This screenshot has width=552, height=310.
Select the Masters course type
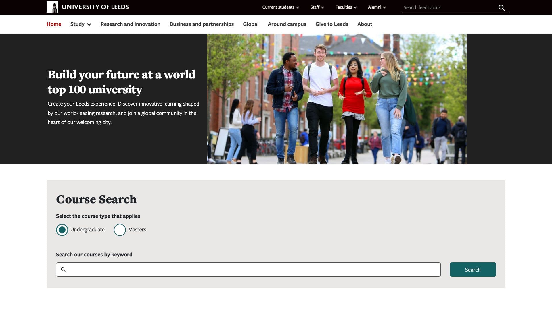pos(120,230)
